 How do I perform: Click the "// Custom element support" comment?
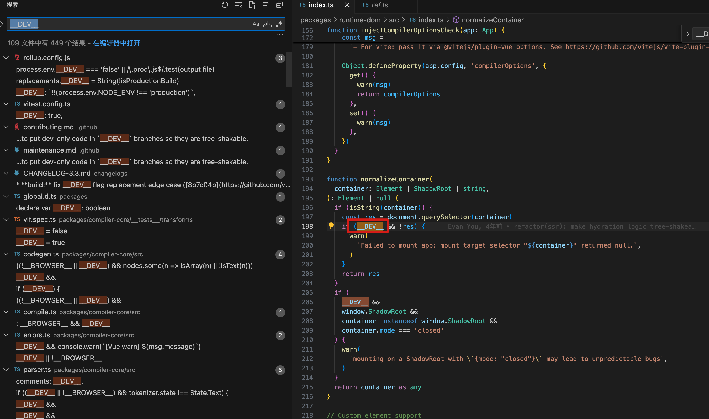tap(374, 415)
